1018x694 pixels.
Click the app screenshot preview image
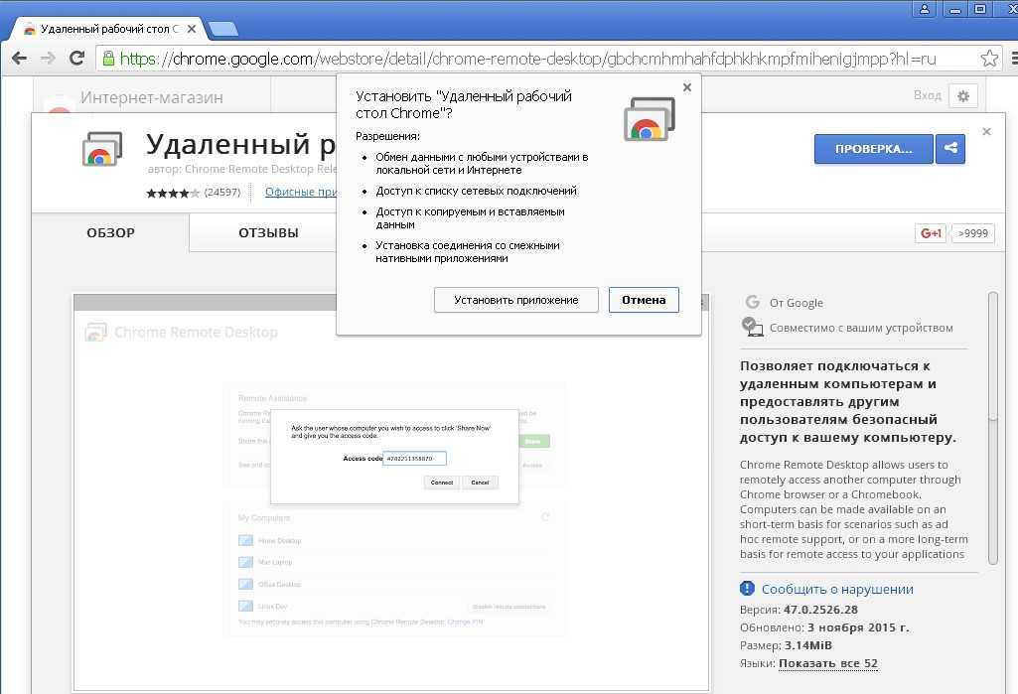[x=391, y=492]
